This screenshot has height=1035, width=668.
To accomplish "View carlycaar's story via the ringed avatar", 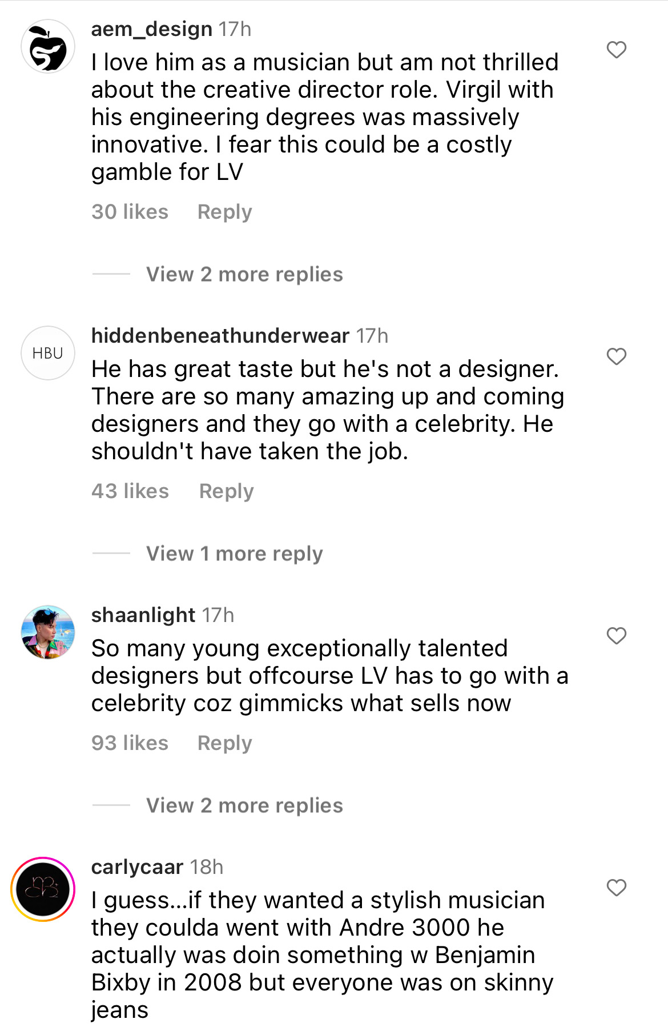I will click(x=43, y=889).
